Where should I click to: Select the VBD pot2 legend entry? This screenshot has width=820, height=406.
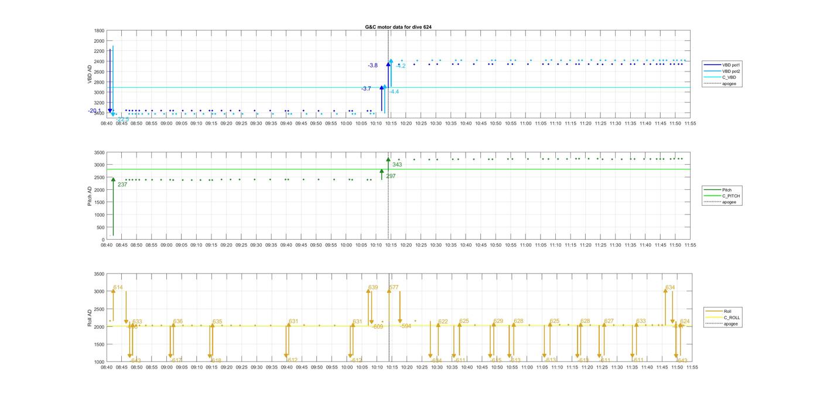[x=722, y=71]
